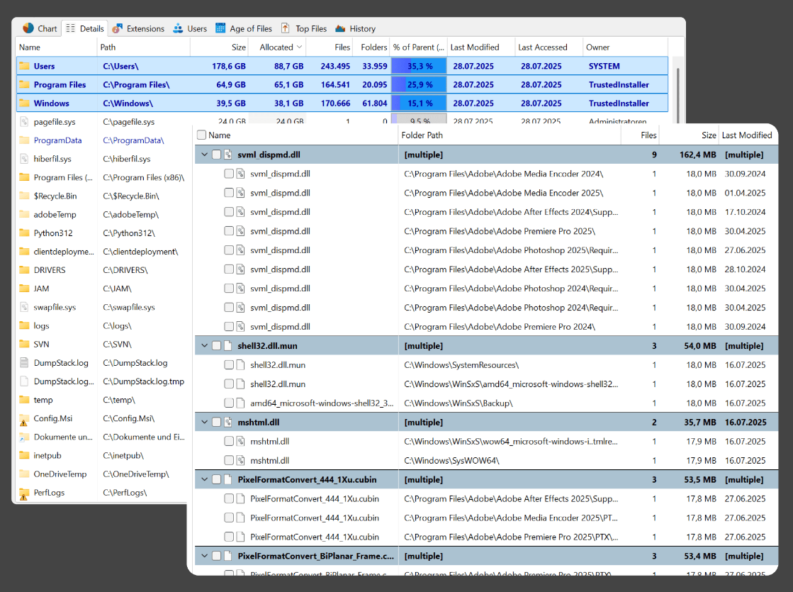This screenshot has height=592, width=793.
Task: Click the $Recycle.Bin folder icon
Action: 24,196
